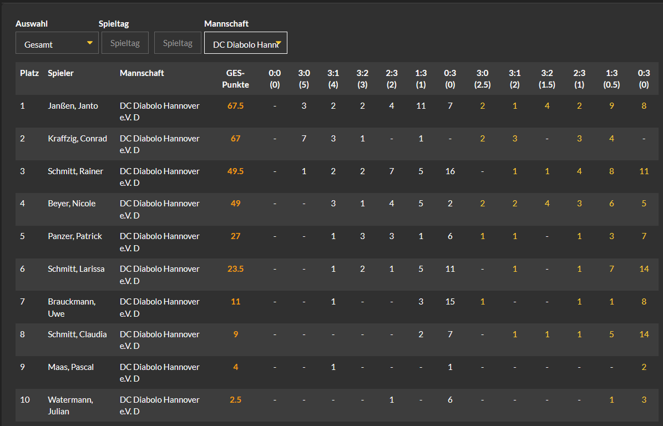
Task: Click place number 10
Action: (25, 399)
